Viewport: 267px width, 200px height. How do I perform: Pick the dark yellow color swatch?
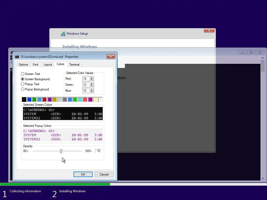tap(55, 99)
